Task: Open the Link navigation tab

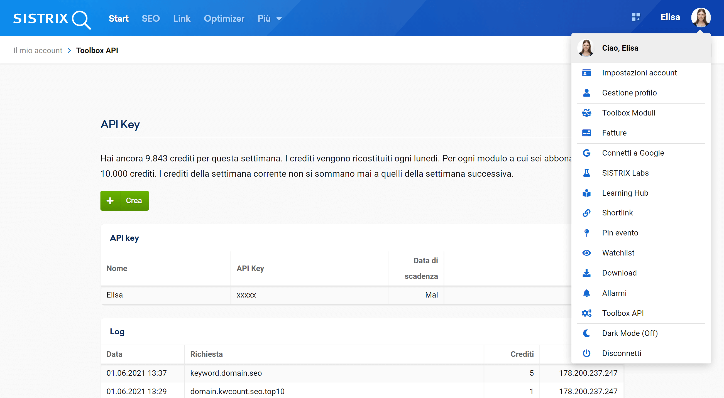Action: click(x=182, y=19)
